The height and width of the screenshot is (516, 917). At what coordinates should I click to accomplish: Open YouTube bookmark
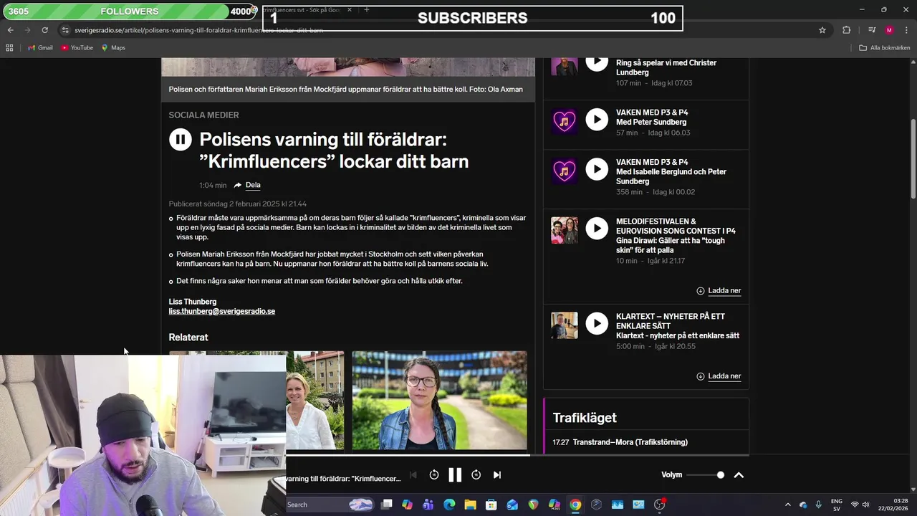pos(77,47)
